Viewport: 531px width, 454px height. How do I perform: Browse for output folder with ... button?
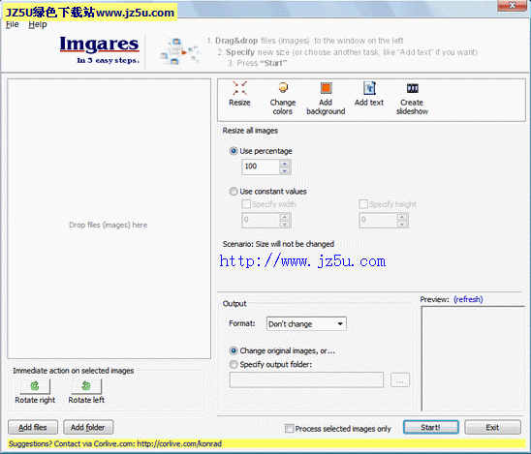(x=400, y=380)
